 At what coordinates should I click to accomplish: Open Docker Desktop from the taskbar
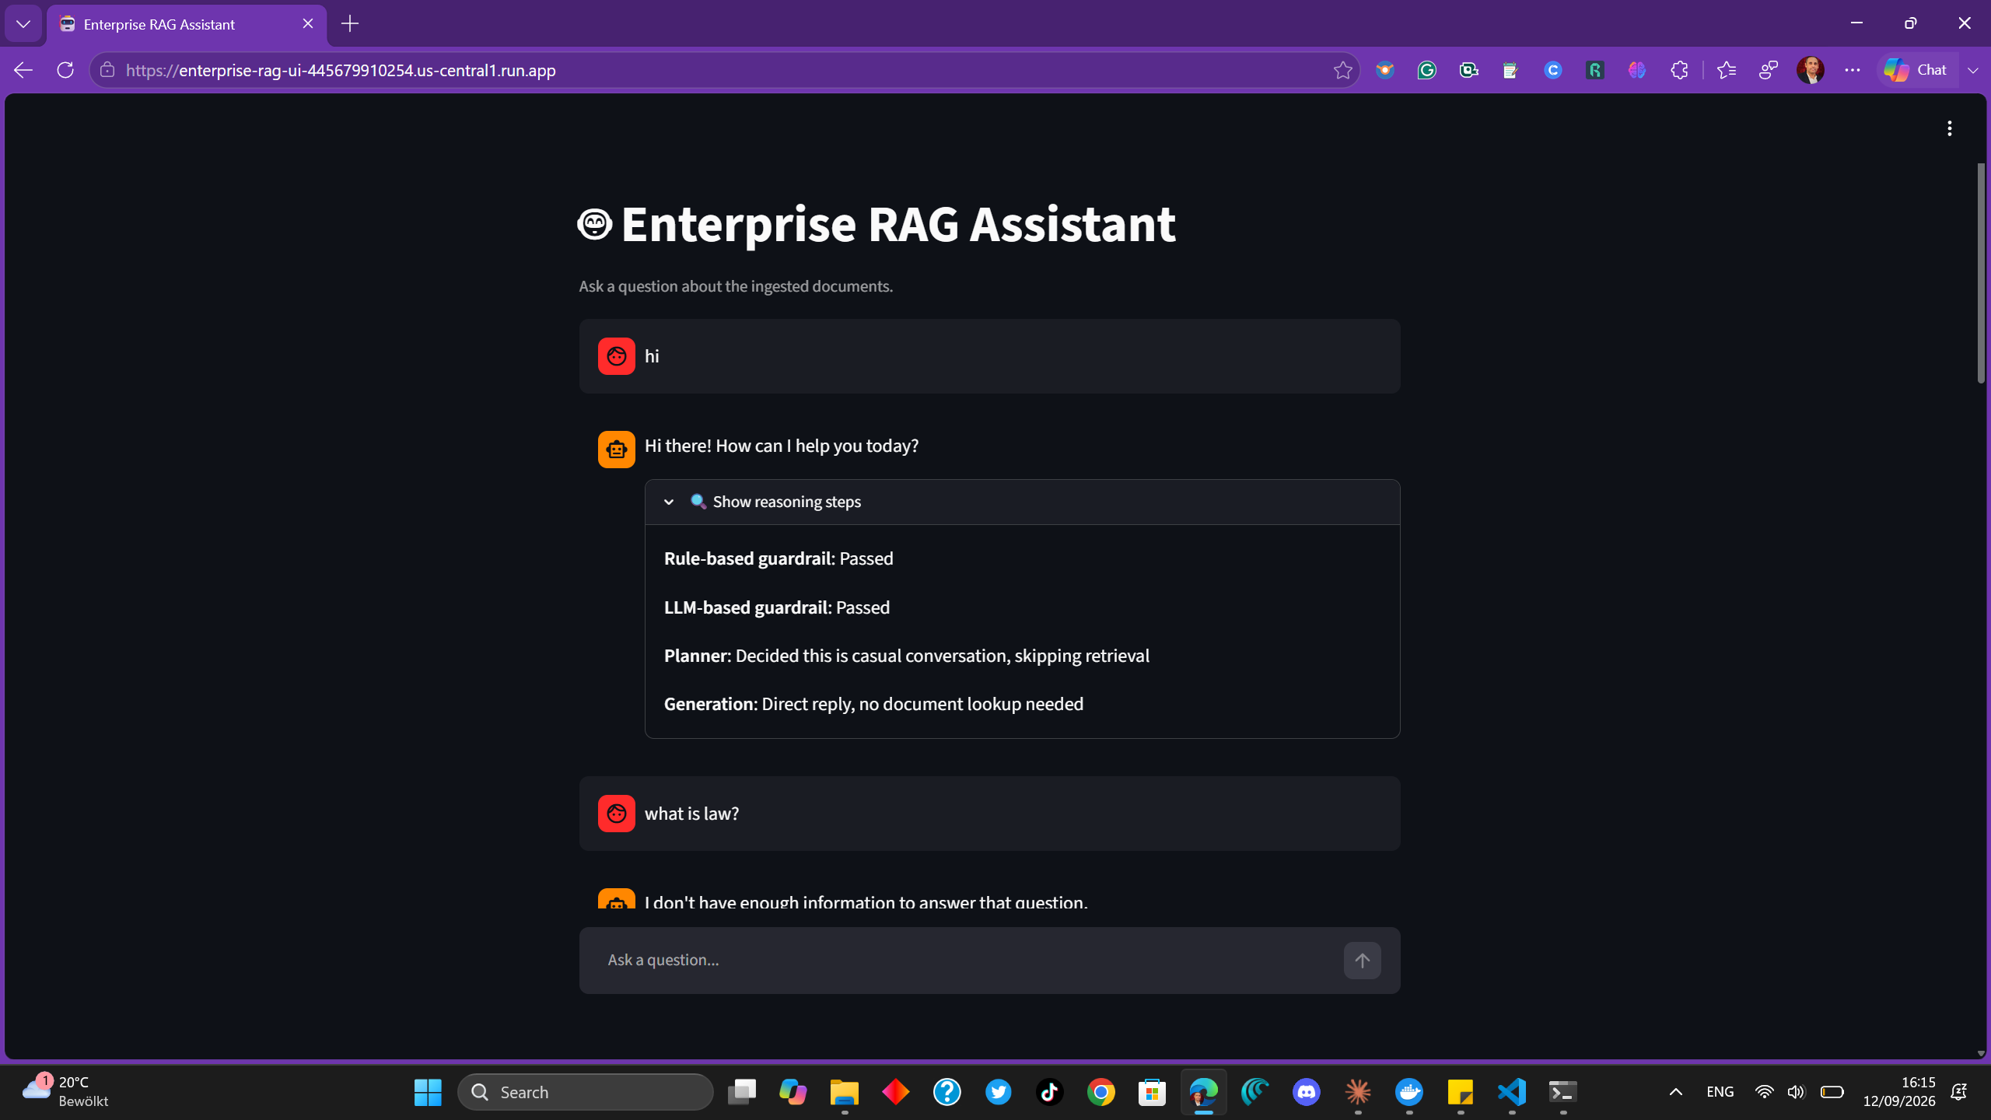[x=1409, y=1092]
